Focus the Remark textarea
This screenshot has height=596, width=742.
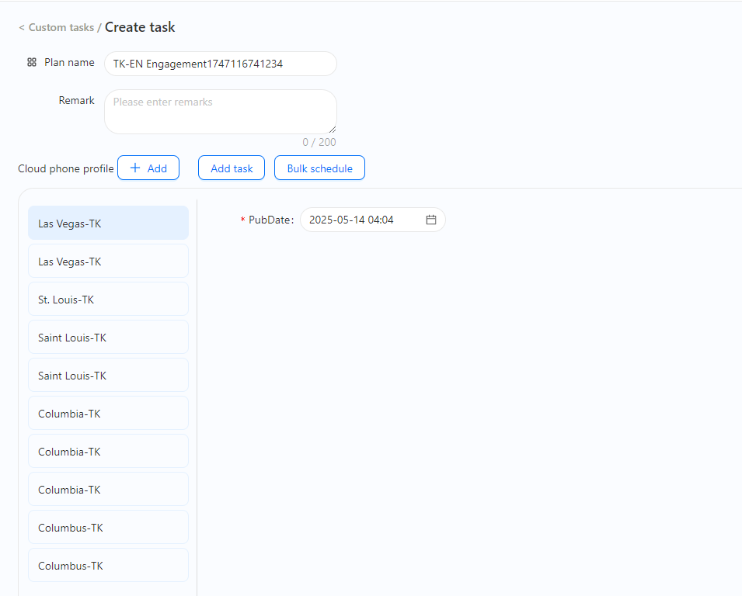click(221, 112)
